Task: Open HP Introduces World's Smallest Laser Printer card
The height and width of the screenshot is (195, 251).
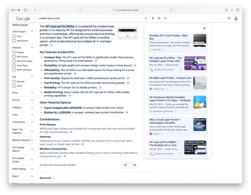Action: point(177,104)
